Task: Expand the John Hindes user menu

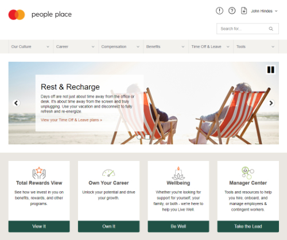Action: click(264, 11)
